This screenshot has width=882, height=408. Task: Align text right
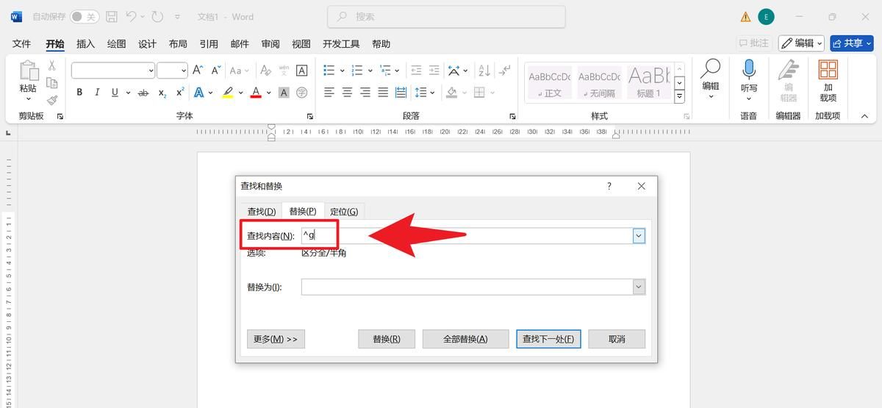tap(365, 93)
